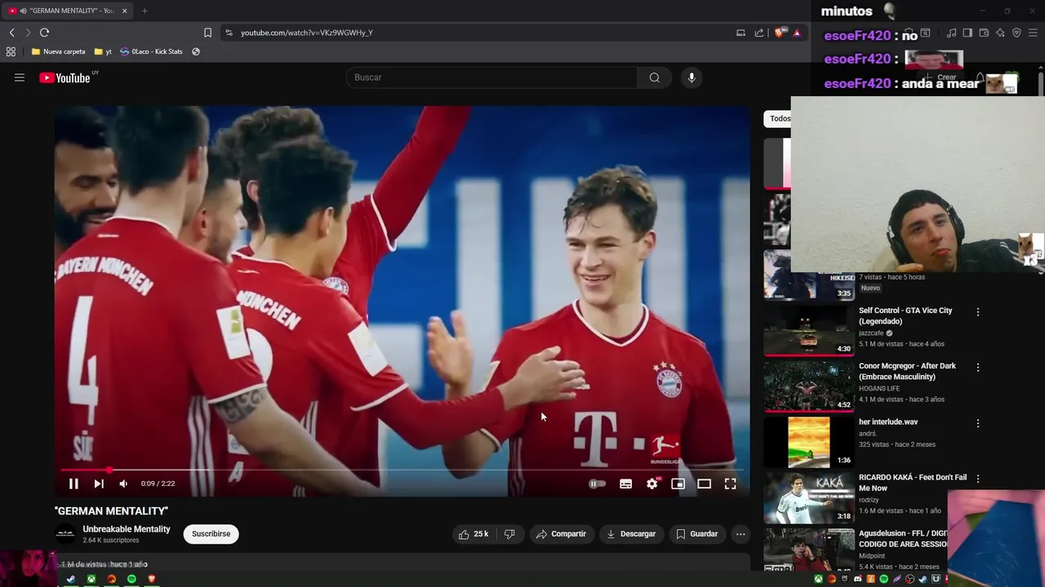Open more actions ellipsis under video
Image resolution: width=1045 pixels, height=587 pixels.
point(740,534)
